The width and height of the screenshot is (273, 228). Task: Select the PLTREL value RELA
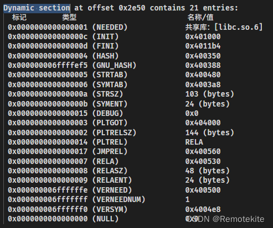[194, 142]
